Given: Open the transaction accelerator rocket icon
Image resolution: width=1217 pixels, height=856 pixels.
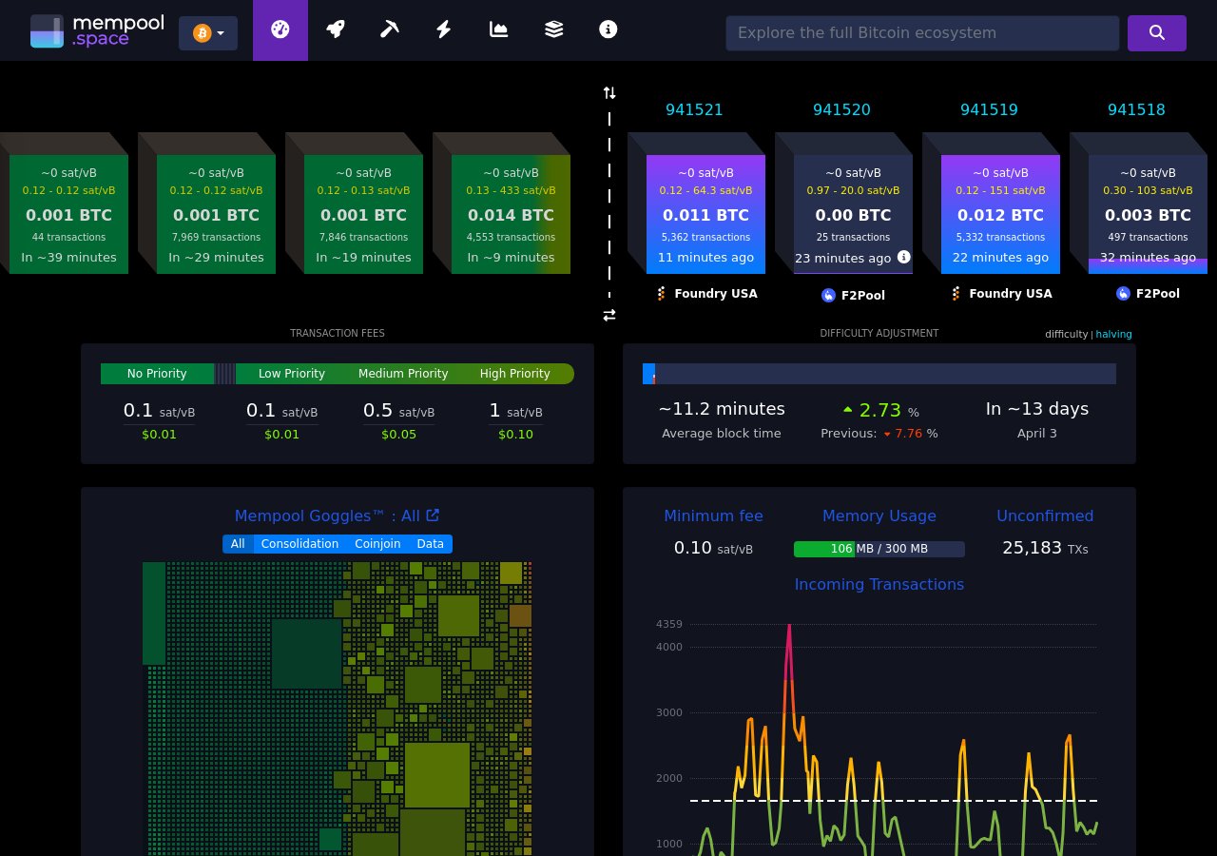Looking at the screenshot, I should (335, 29).
